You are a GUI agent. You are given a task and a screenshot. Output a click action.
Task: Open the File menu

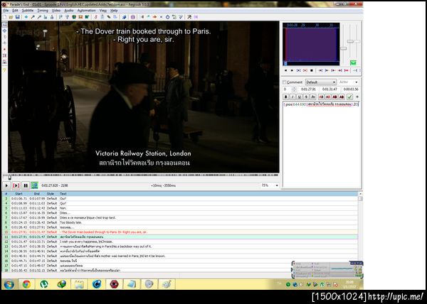pyautogui.click(x=6, y=11)
